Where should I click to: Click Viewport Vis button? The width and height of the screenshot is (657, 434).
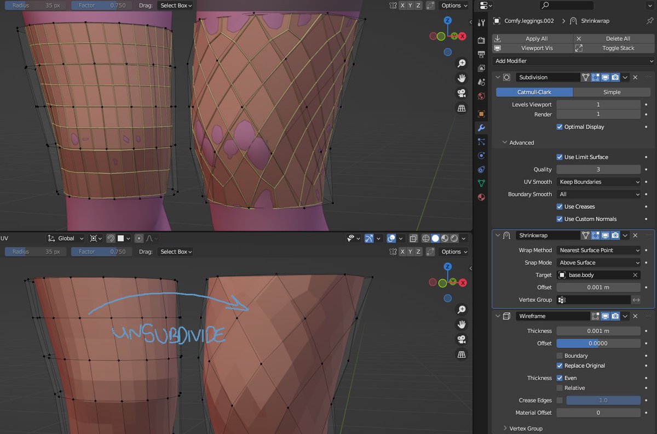point(532,48)
